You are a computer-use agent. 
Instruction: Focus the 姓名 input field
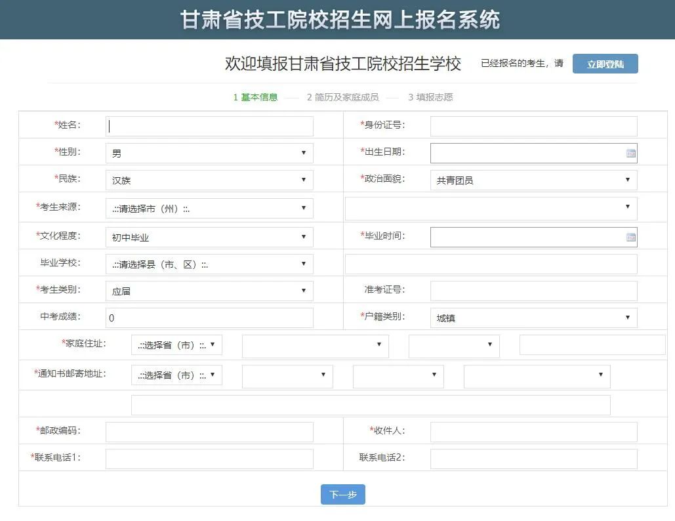[x=209, y=126]
